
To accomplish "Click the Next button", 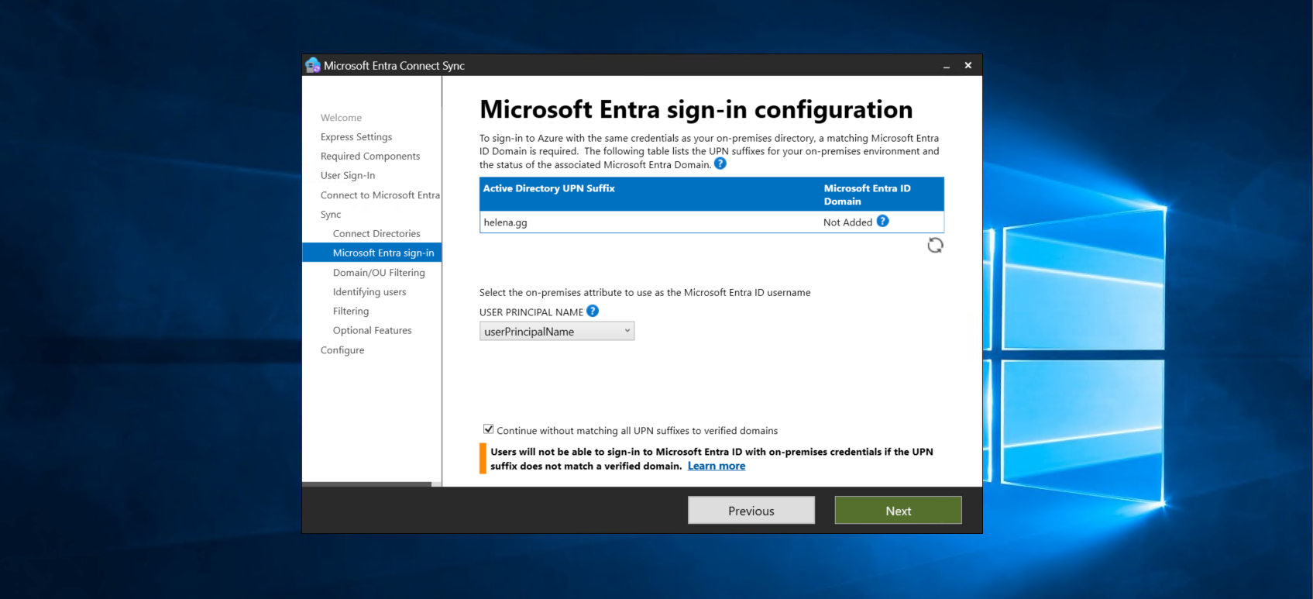I will [x=898, y=511].
